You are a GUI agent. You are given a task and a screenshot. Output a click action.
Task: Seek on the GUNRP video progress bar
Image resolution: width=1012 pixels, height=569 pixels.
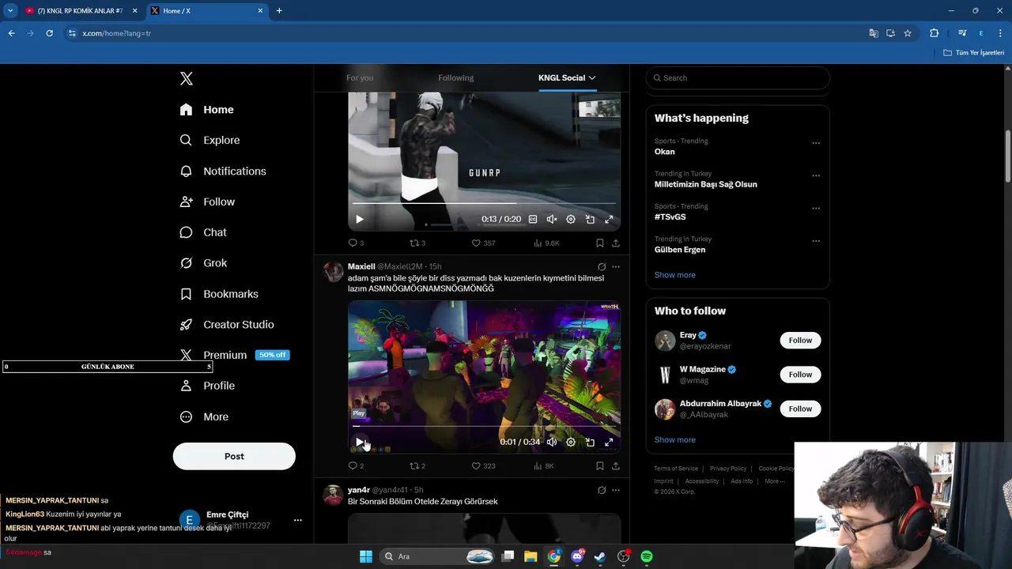pyautogui.click(x=484, y=203)
